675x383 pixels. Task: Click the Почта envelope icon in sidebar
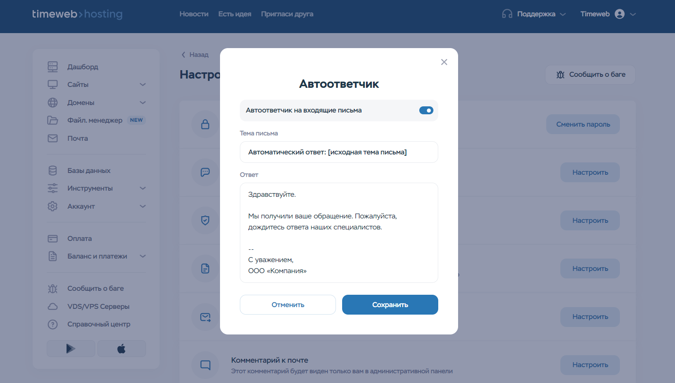pyautogui.click(x=52, y=139)
